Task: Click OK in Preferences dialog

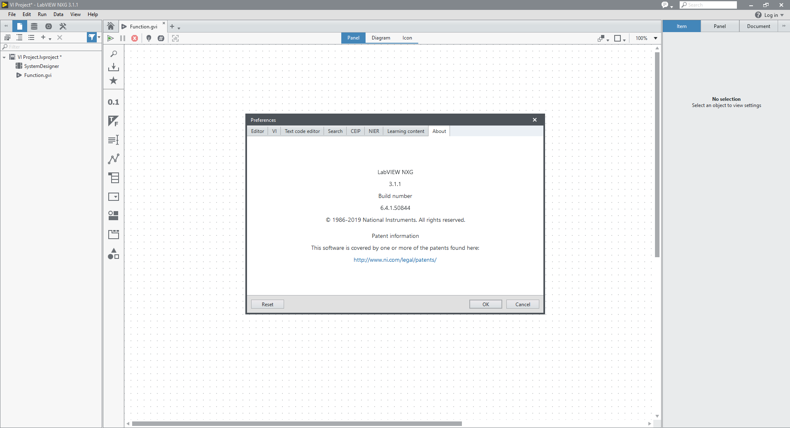Action: coord(486,304)
